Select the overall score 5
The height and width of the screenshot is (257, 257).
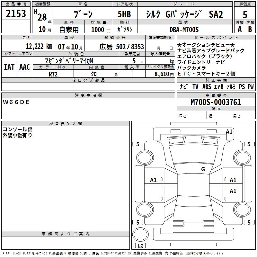[245, 14]
